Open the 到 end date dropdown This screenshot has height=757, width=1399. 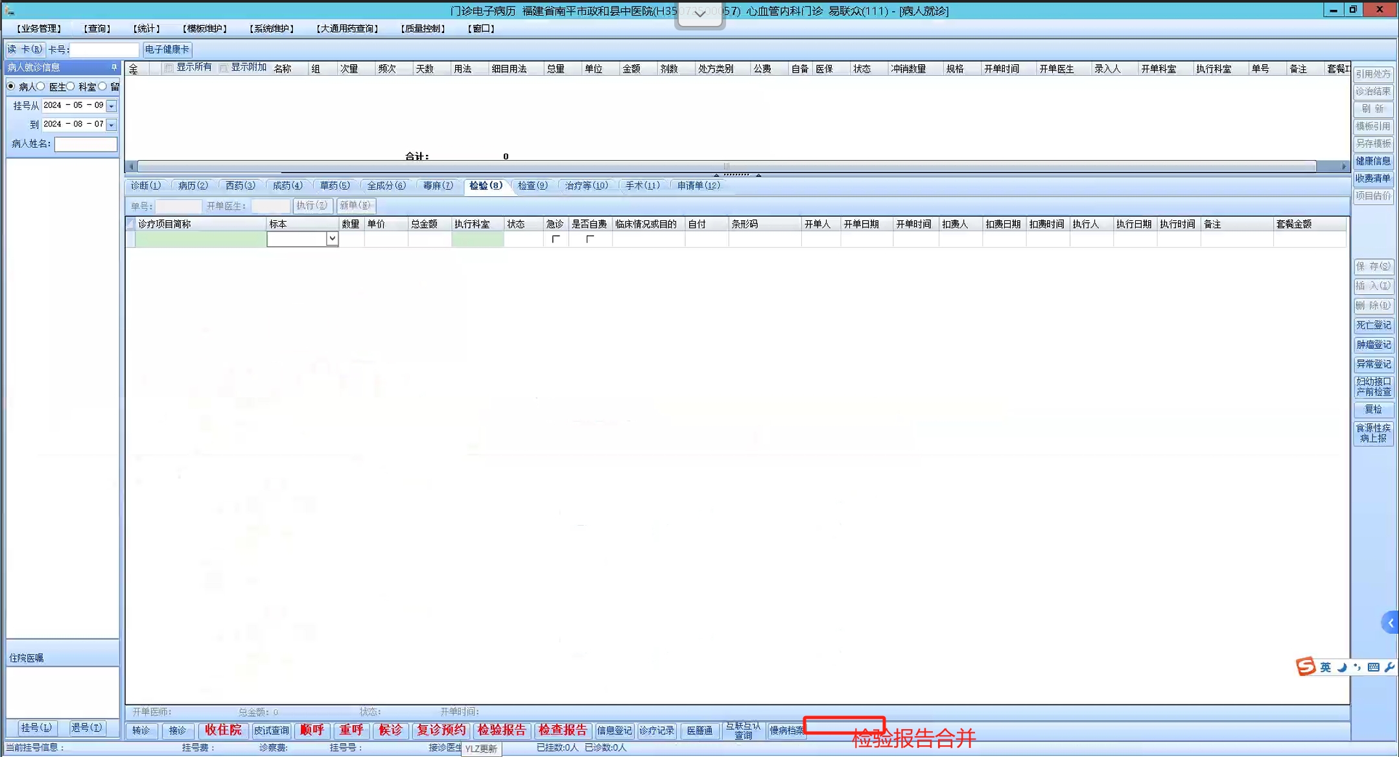[x=112, y=124]
